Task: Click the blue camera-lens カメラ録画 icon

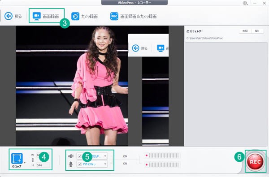Action: [x=75, y=16]
